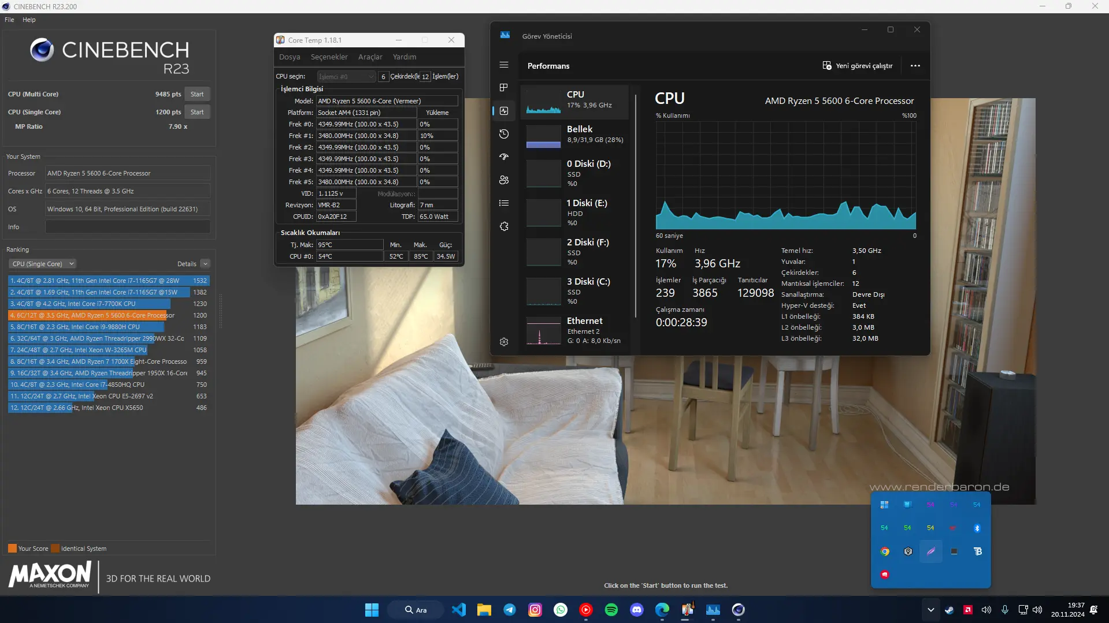Open the Araçlar menu in Core Temp

click(x=370, y=57)
